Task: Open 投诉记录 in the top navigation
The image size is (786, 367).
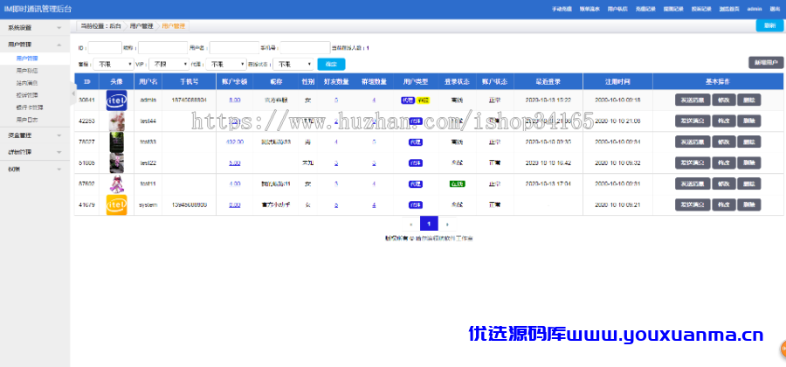Action: click(x=701, y=9)
